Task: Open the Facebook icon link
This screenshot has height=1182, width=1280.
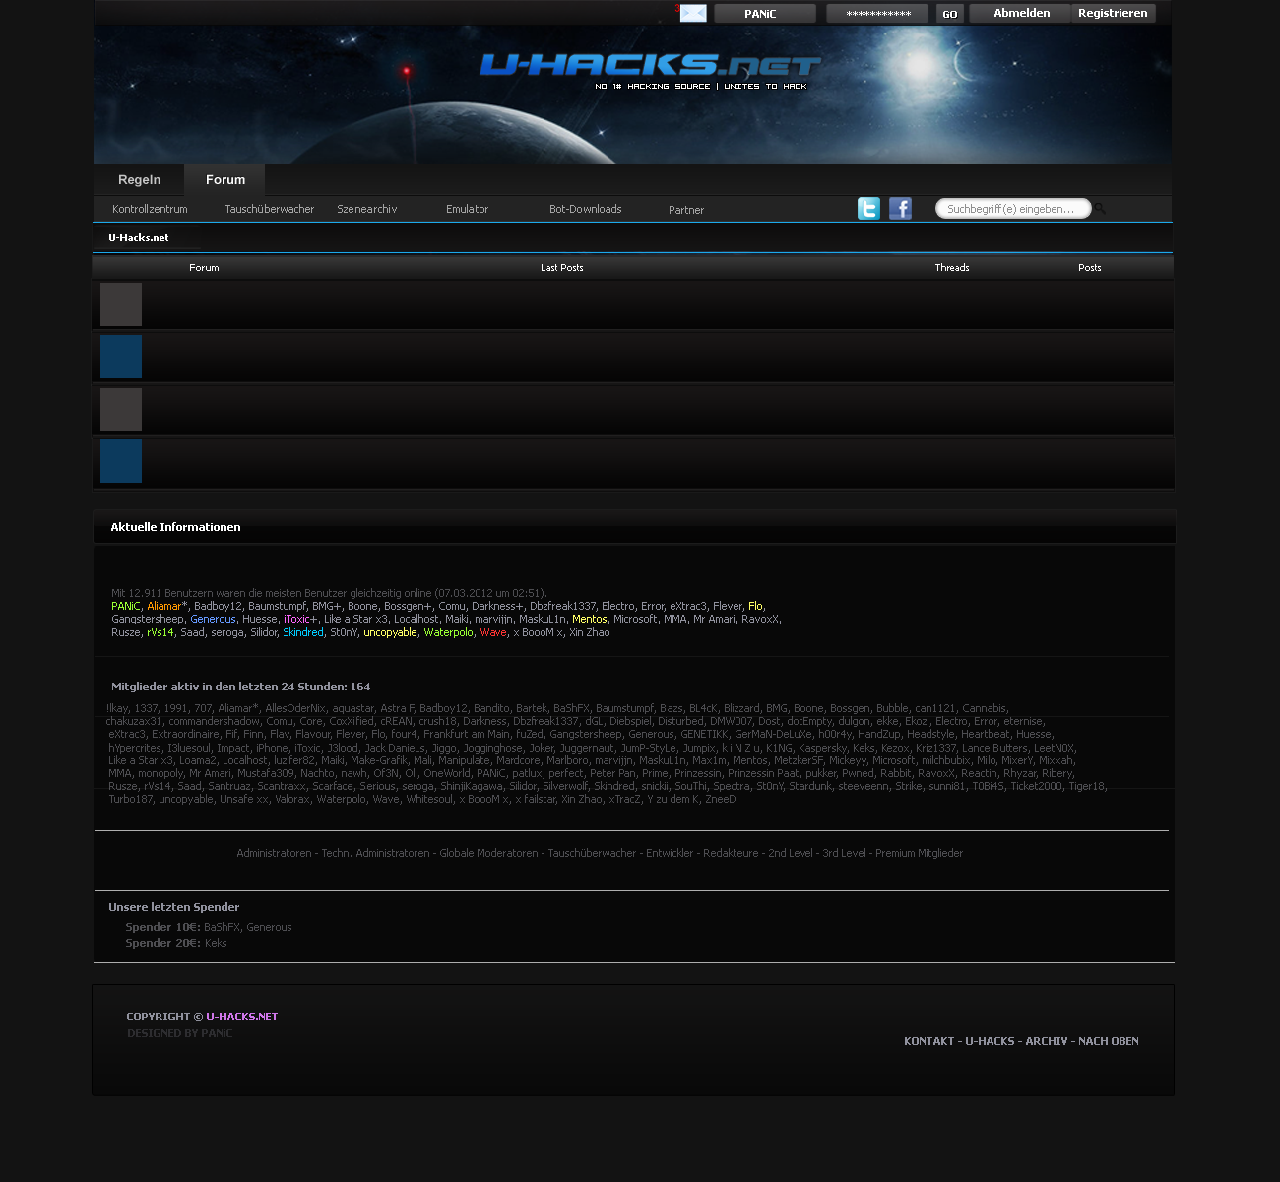Action: (x=900, y=208)
